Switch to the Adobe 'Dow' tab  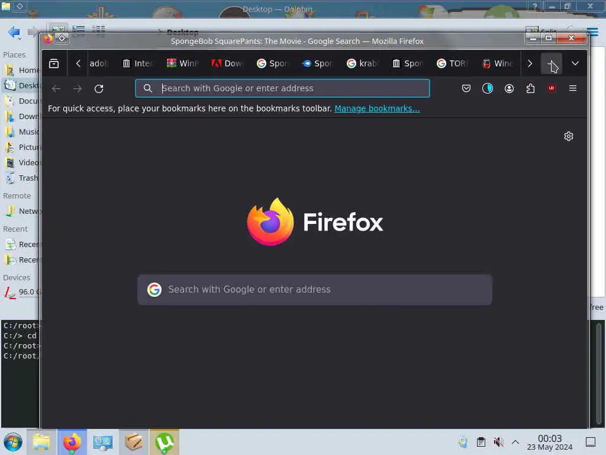(228, 63)
